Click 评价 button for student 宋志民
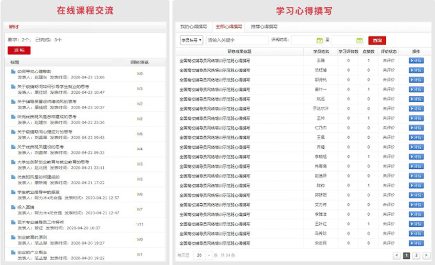The image size is (435, 265). click(416, 244)
